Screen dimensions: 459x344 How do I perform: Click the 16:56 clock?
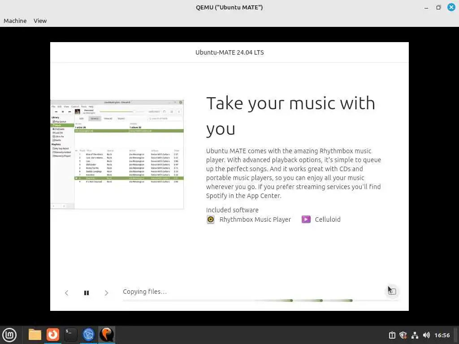[x=442, y=335]
